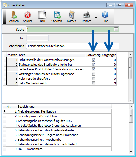
Task: Click the Checklisten window title icon
Action: pyautogui.click(x=5, y=5)
